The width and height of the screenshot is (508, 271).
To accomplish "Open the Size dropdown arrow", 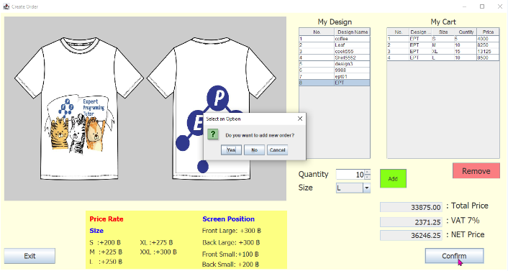I will point(366,188).
